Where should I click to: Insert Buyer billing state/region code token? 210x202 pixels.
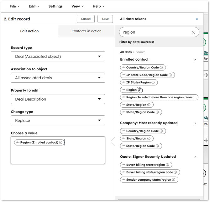point(150,172)
